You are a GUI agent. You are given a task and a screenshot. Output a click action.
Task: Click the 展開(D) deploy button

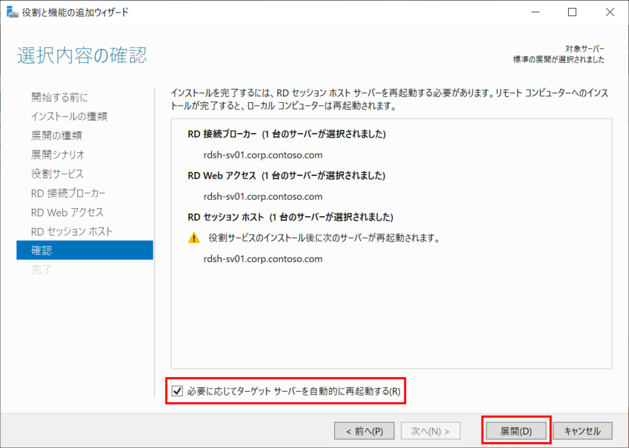tap(516, 431)
